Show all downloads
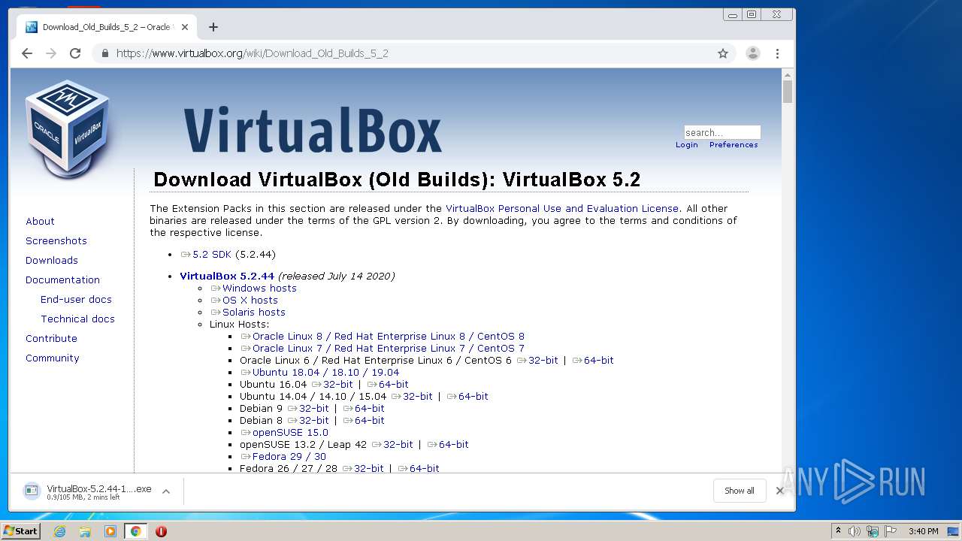The width and height of the screenshot is (962, 541). point(740,491)
